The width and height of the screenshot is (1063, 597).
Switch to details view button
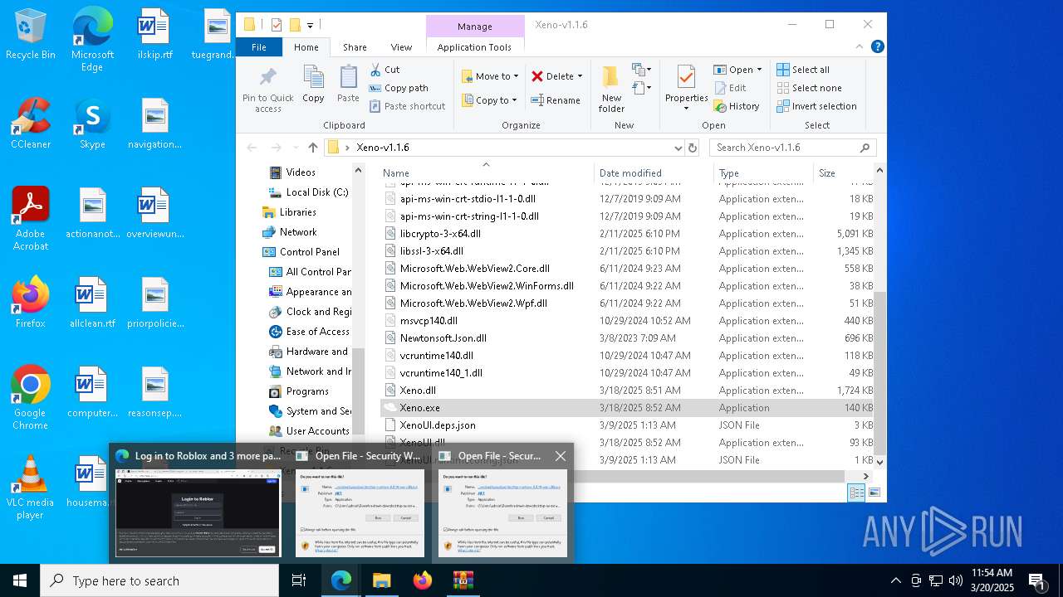point(856,493)
